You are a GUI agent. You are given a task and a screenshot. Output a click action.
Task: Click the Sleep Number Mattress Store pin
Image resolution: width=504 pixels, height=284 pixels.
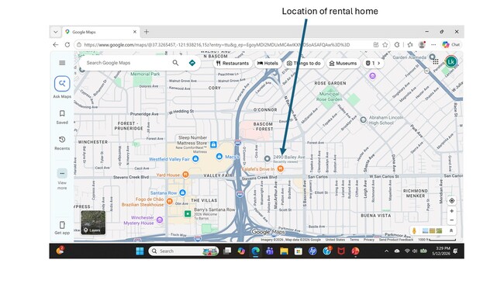tap(213, 145)
